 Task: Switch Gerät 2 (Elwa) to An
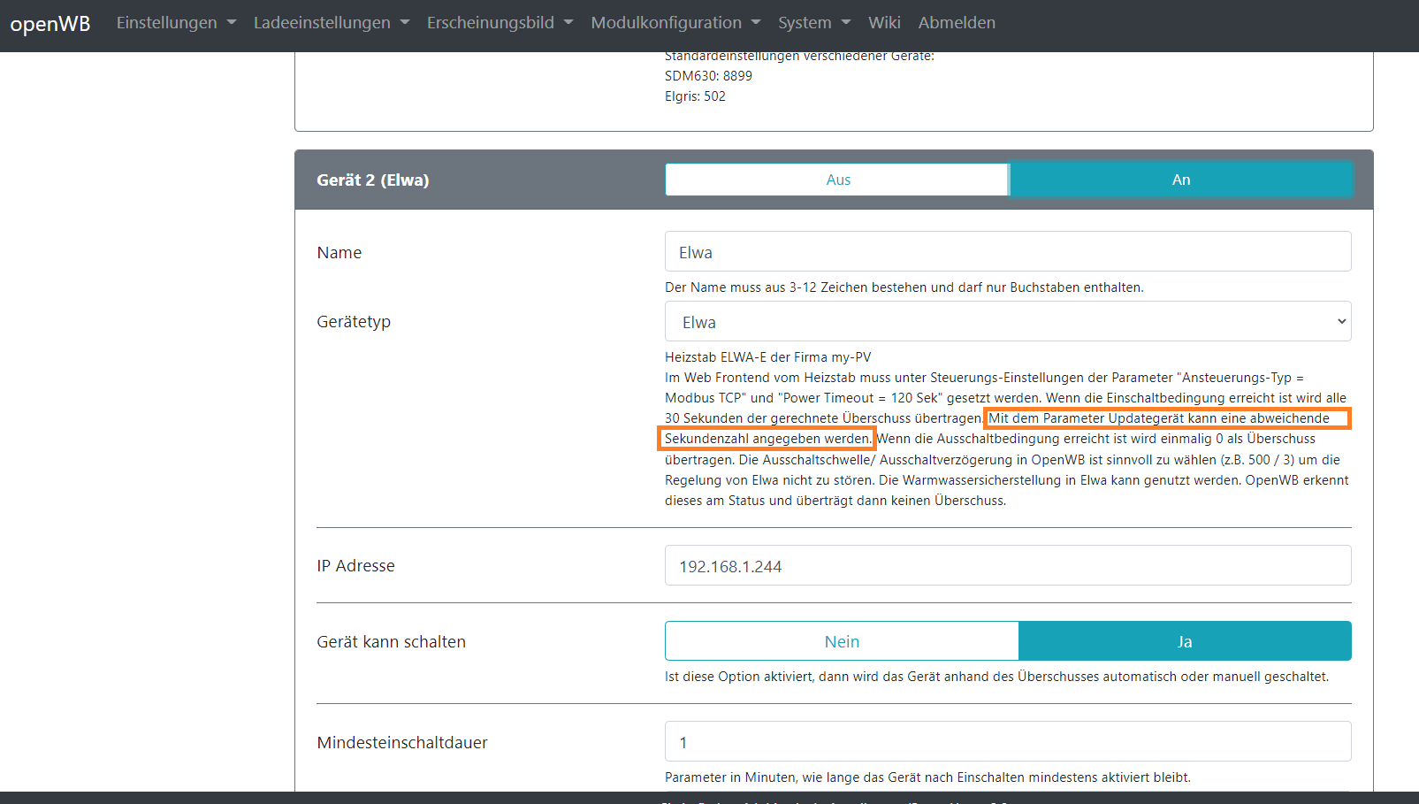point(1180,180)
